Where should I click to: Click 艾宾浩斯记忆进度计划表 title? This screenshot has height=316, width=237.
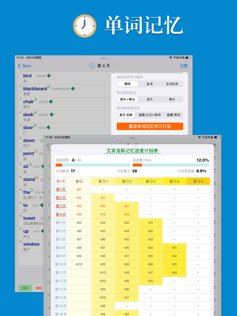pos(132,151)
